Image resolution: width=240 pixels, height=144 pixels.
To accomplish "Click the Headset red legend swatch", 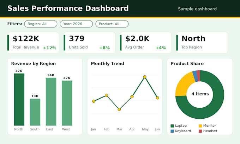I will 200,131.
